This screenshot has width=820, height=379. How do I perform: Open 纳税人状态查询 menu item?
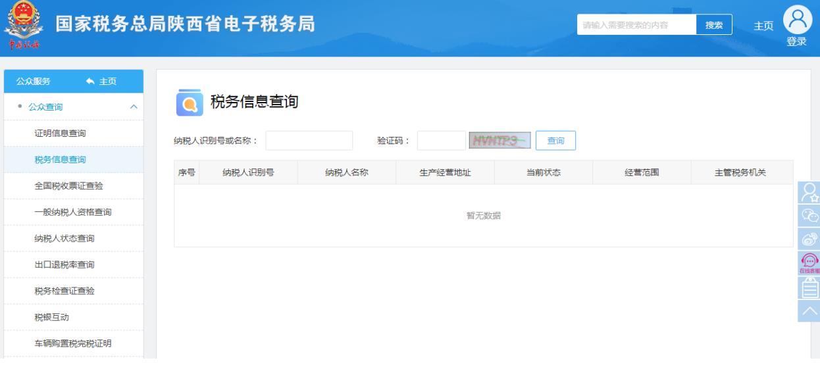64,239
